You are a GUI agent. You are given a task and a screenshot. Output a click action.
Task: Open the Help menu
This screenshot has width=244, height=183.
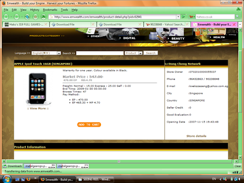74,10
